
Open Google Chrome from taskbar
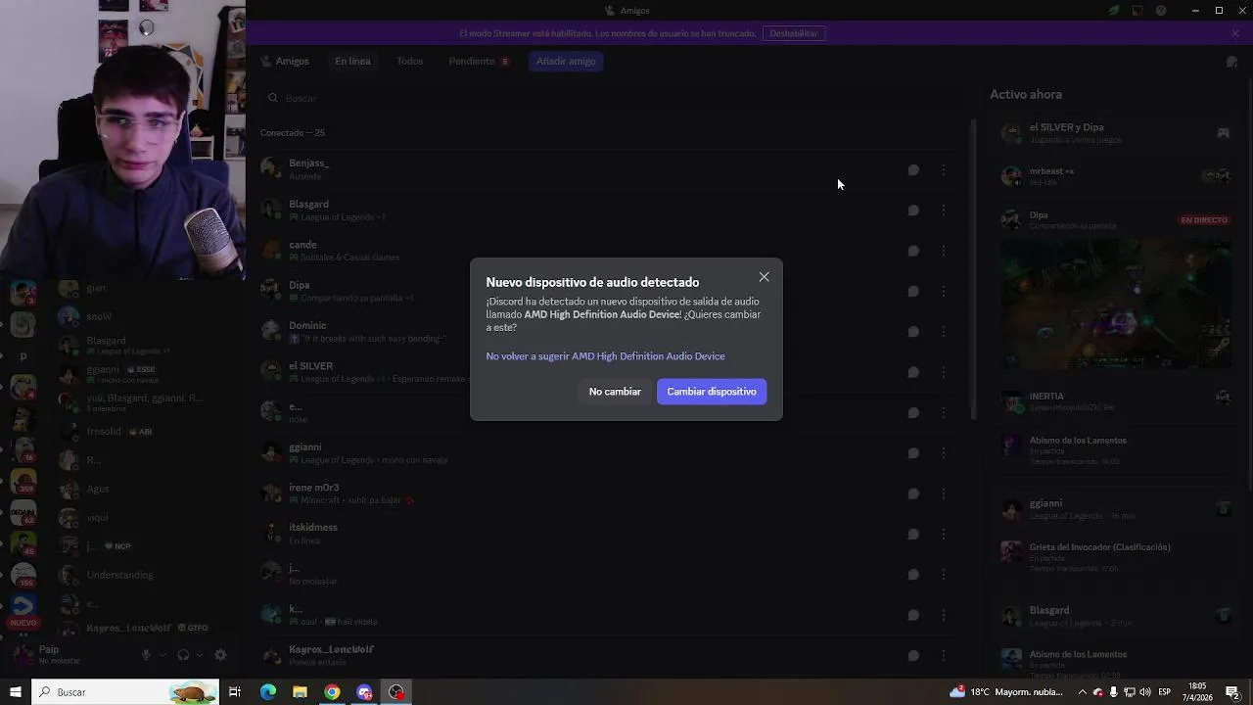333,692
